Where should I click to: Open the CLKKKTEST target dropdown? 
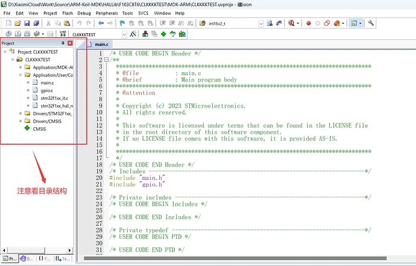(x=124, y=34)
